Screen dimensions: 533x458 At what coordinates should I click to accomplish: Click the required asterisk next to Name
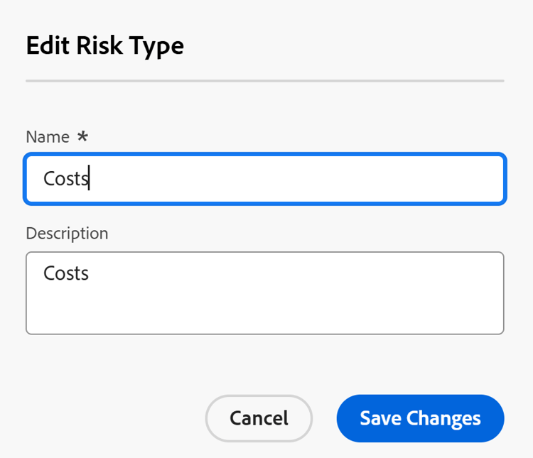[82, 136]
